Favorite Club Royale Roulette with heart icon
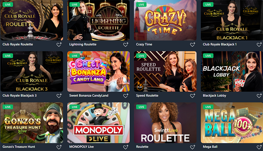Screen dimensions: 263x151 (59, 45)
